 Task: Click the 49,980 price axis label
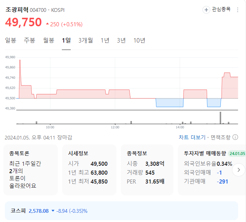pos(10,57)
